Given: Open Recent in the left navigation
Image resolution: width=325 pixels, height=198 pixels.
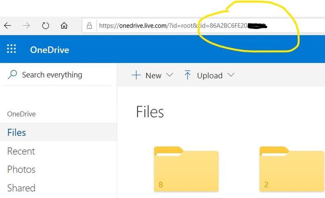Looking at the screenshot, I should pyautogui.click(x=21, y=151).
